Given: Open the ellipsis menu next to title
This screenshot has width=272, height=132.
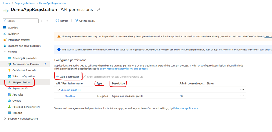Looking at the screenshot, I should coord(105,10).
